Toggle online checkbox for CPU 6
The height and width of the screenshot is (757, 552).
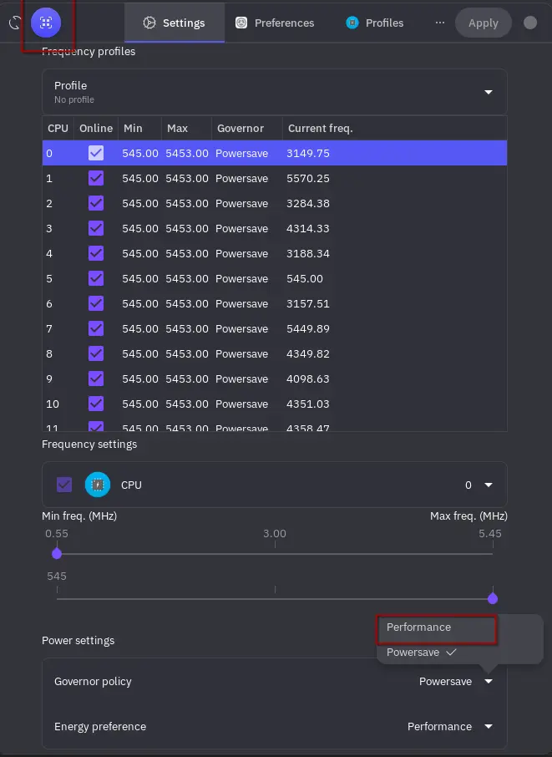[x=96, y=303]
